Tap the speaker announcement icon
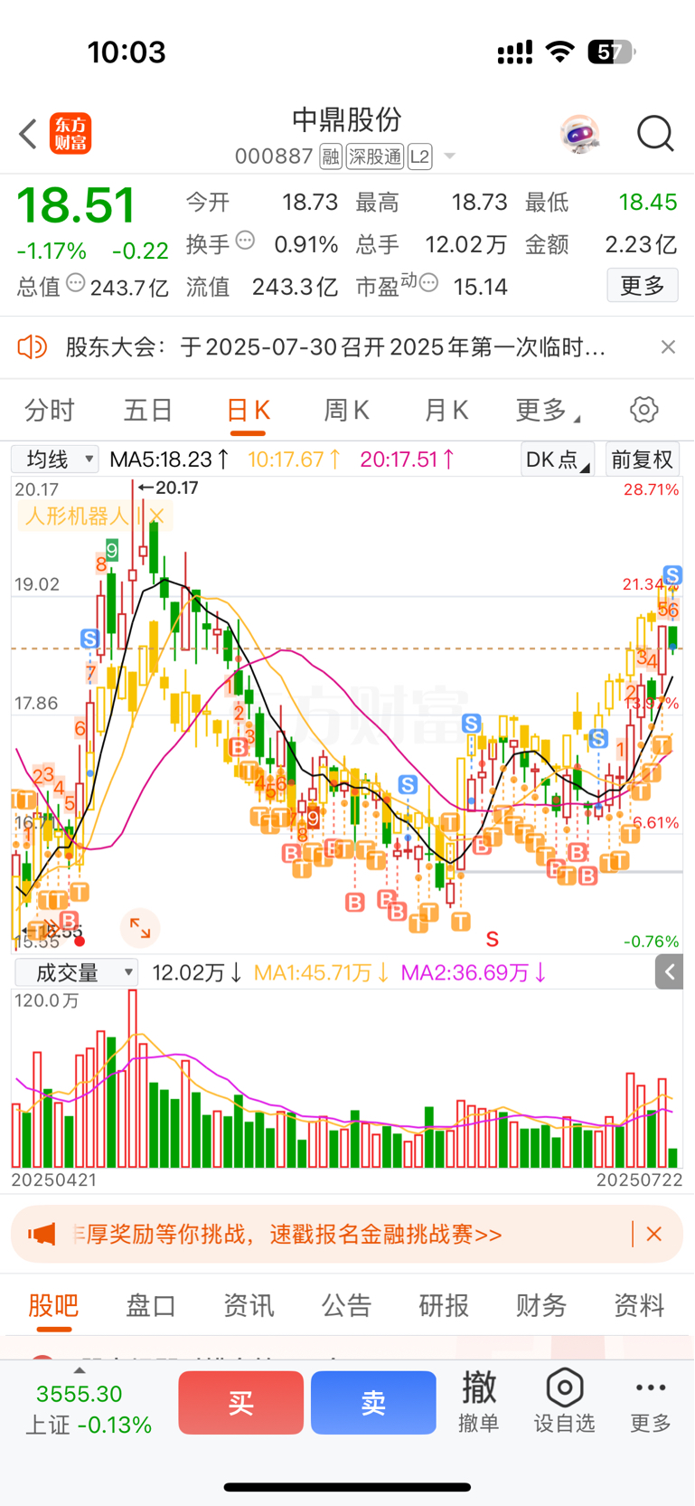The width and height of the screenshot is (695, 1506). [33, 346]
